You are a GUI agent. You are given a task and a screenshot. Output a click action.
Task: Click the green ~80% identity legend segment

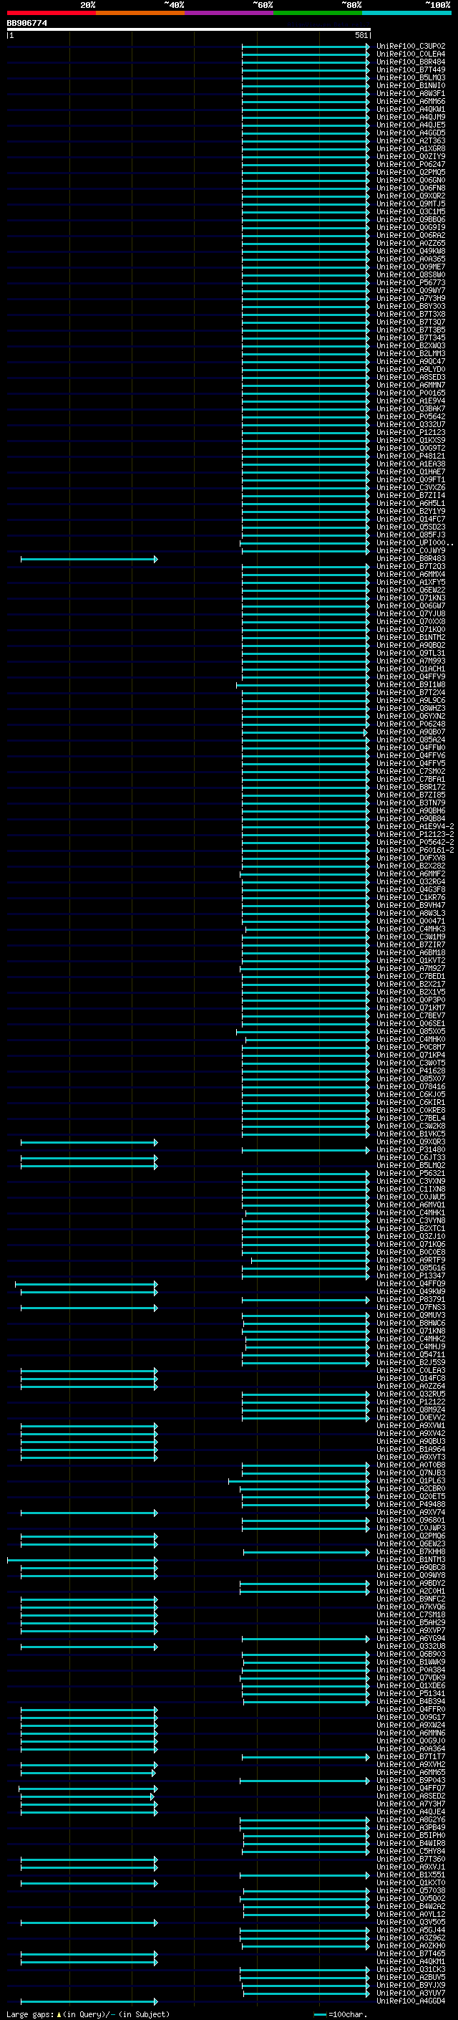pyautogui.click(x=318, y=13)
